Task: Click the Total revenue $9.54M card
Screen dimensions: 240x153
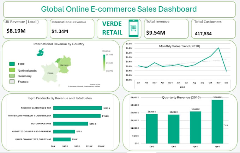Action: (166, 29)
